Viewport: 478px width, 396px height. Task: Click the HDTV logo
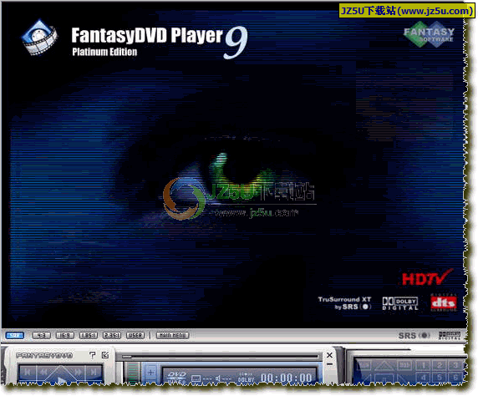(x=427, y=277)
